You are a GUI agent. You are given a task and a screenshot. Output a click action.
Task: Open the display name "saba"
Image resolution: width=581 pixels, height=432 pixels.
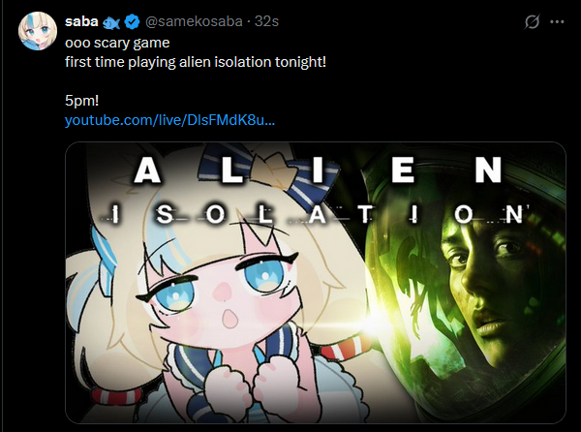[81, 21]
